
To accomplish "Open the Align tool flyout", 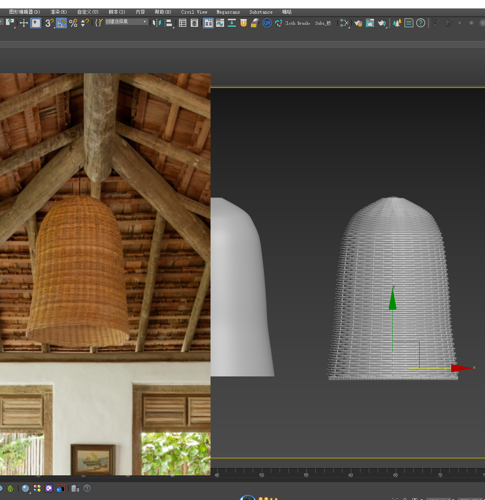I will point(169,23).
